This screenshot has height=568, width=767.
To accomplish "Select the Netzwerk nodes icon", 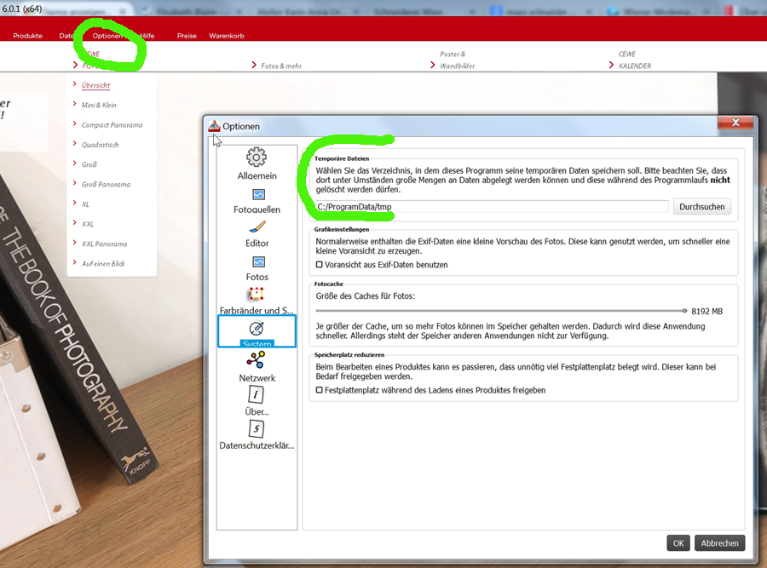I will [256, 360].
